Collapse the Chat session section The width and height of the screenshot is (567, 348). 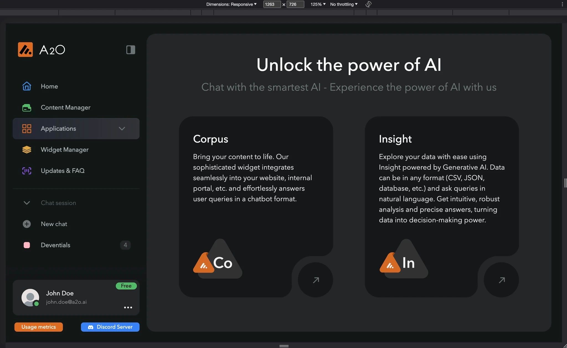tap(26, 203)
